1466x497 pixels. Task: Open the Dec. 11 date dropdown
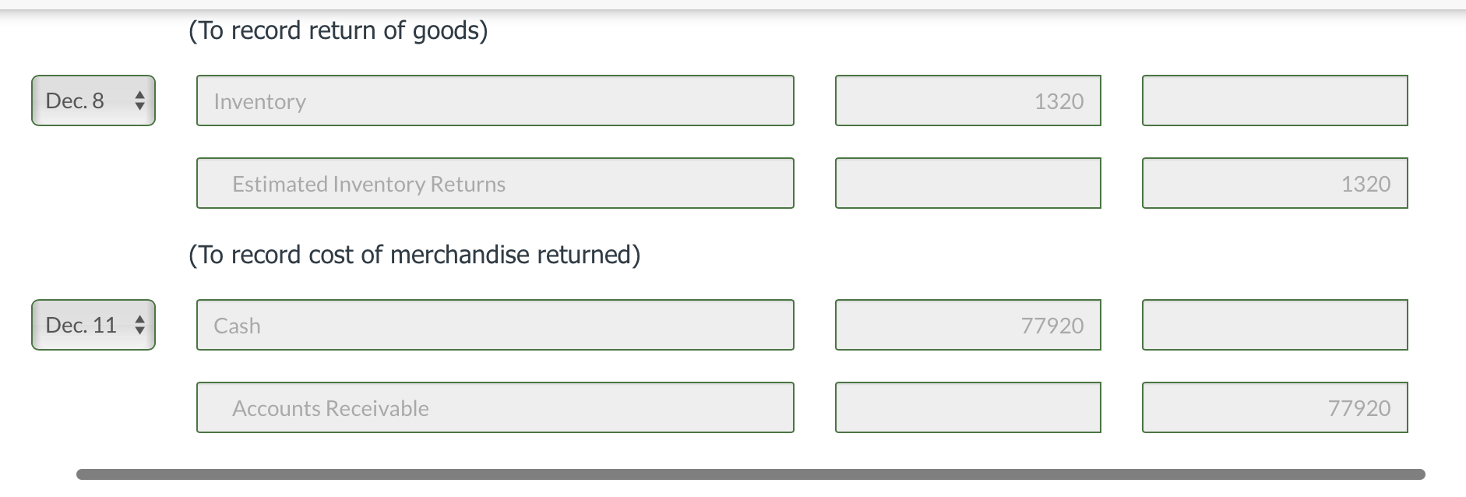coord(92,324)
